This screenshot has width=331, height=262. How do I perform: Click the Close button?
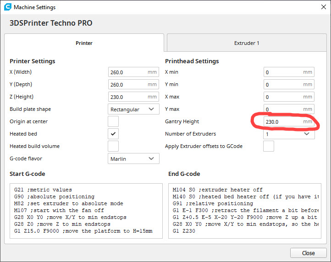click(309, 253)
